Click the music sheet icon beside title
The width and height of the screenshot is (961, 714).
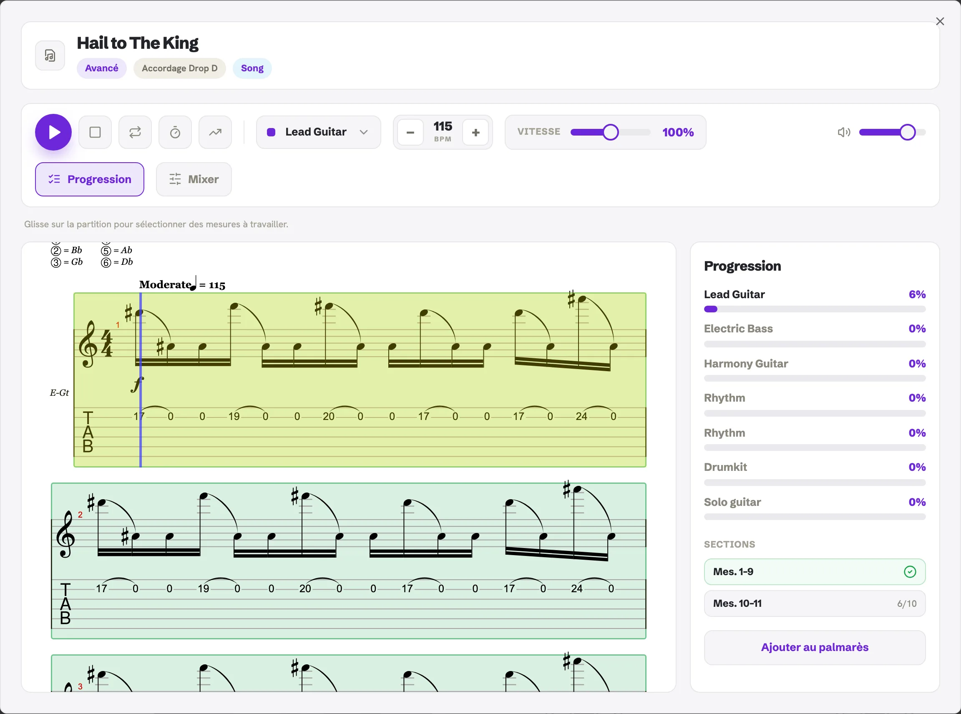click(50, 55)
